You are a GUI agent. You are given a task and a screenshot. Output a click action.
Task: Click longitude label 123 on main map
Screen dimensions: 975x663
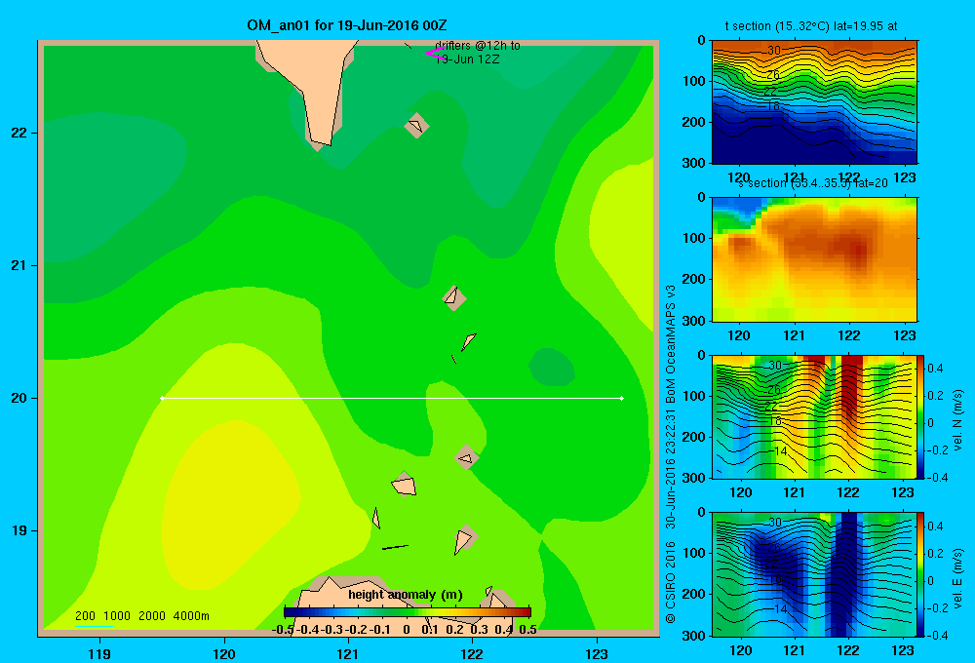(597, 653)
